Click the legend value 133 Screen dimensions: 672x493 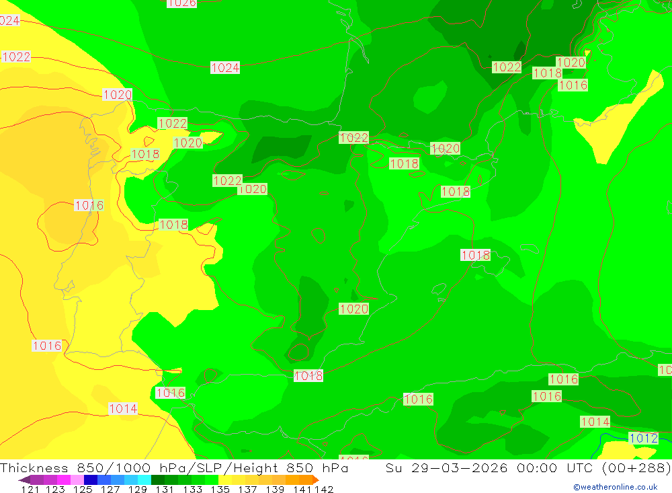coord(192,489)
